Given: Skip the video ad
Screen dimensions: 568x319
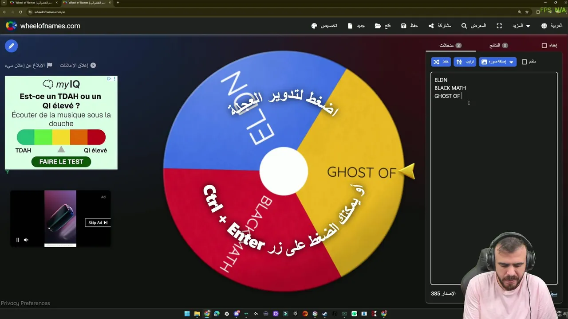Looking at the screenshot, I should pyautogui.click(x=98, y=222).
